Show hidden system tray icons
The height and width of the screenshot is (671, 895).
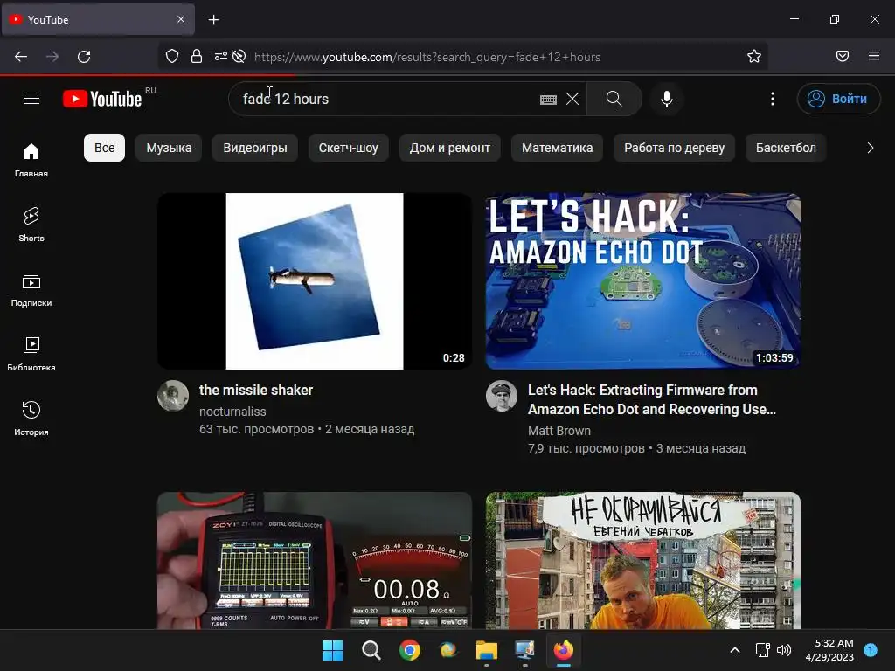[735, 650]
